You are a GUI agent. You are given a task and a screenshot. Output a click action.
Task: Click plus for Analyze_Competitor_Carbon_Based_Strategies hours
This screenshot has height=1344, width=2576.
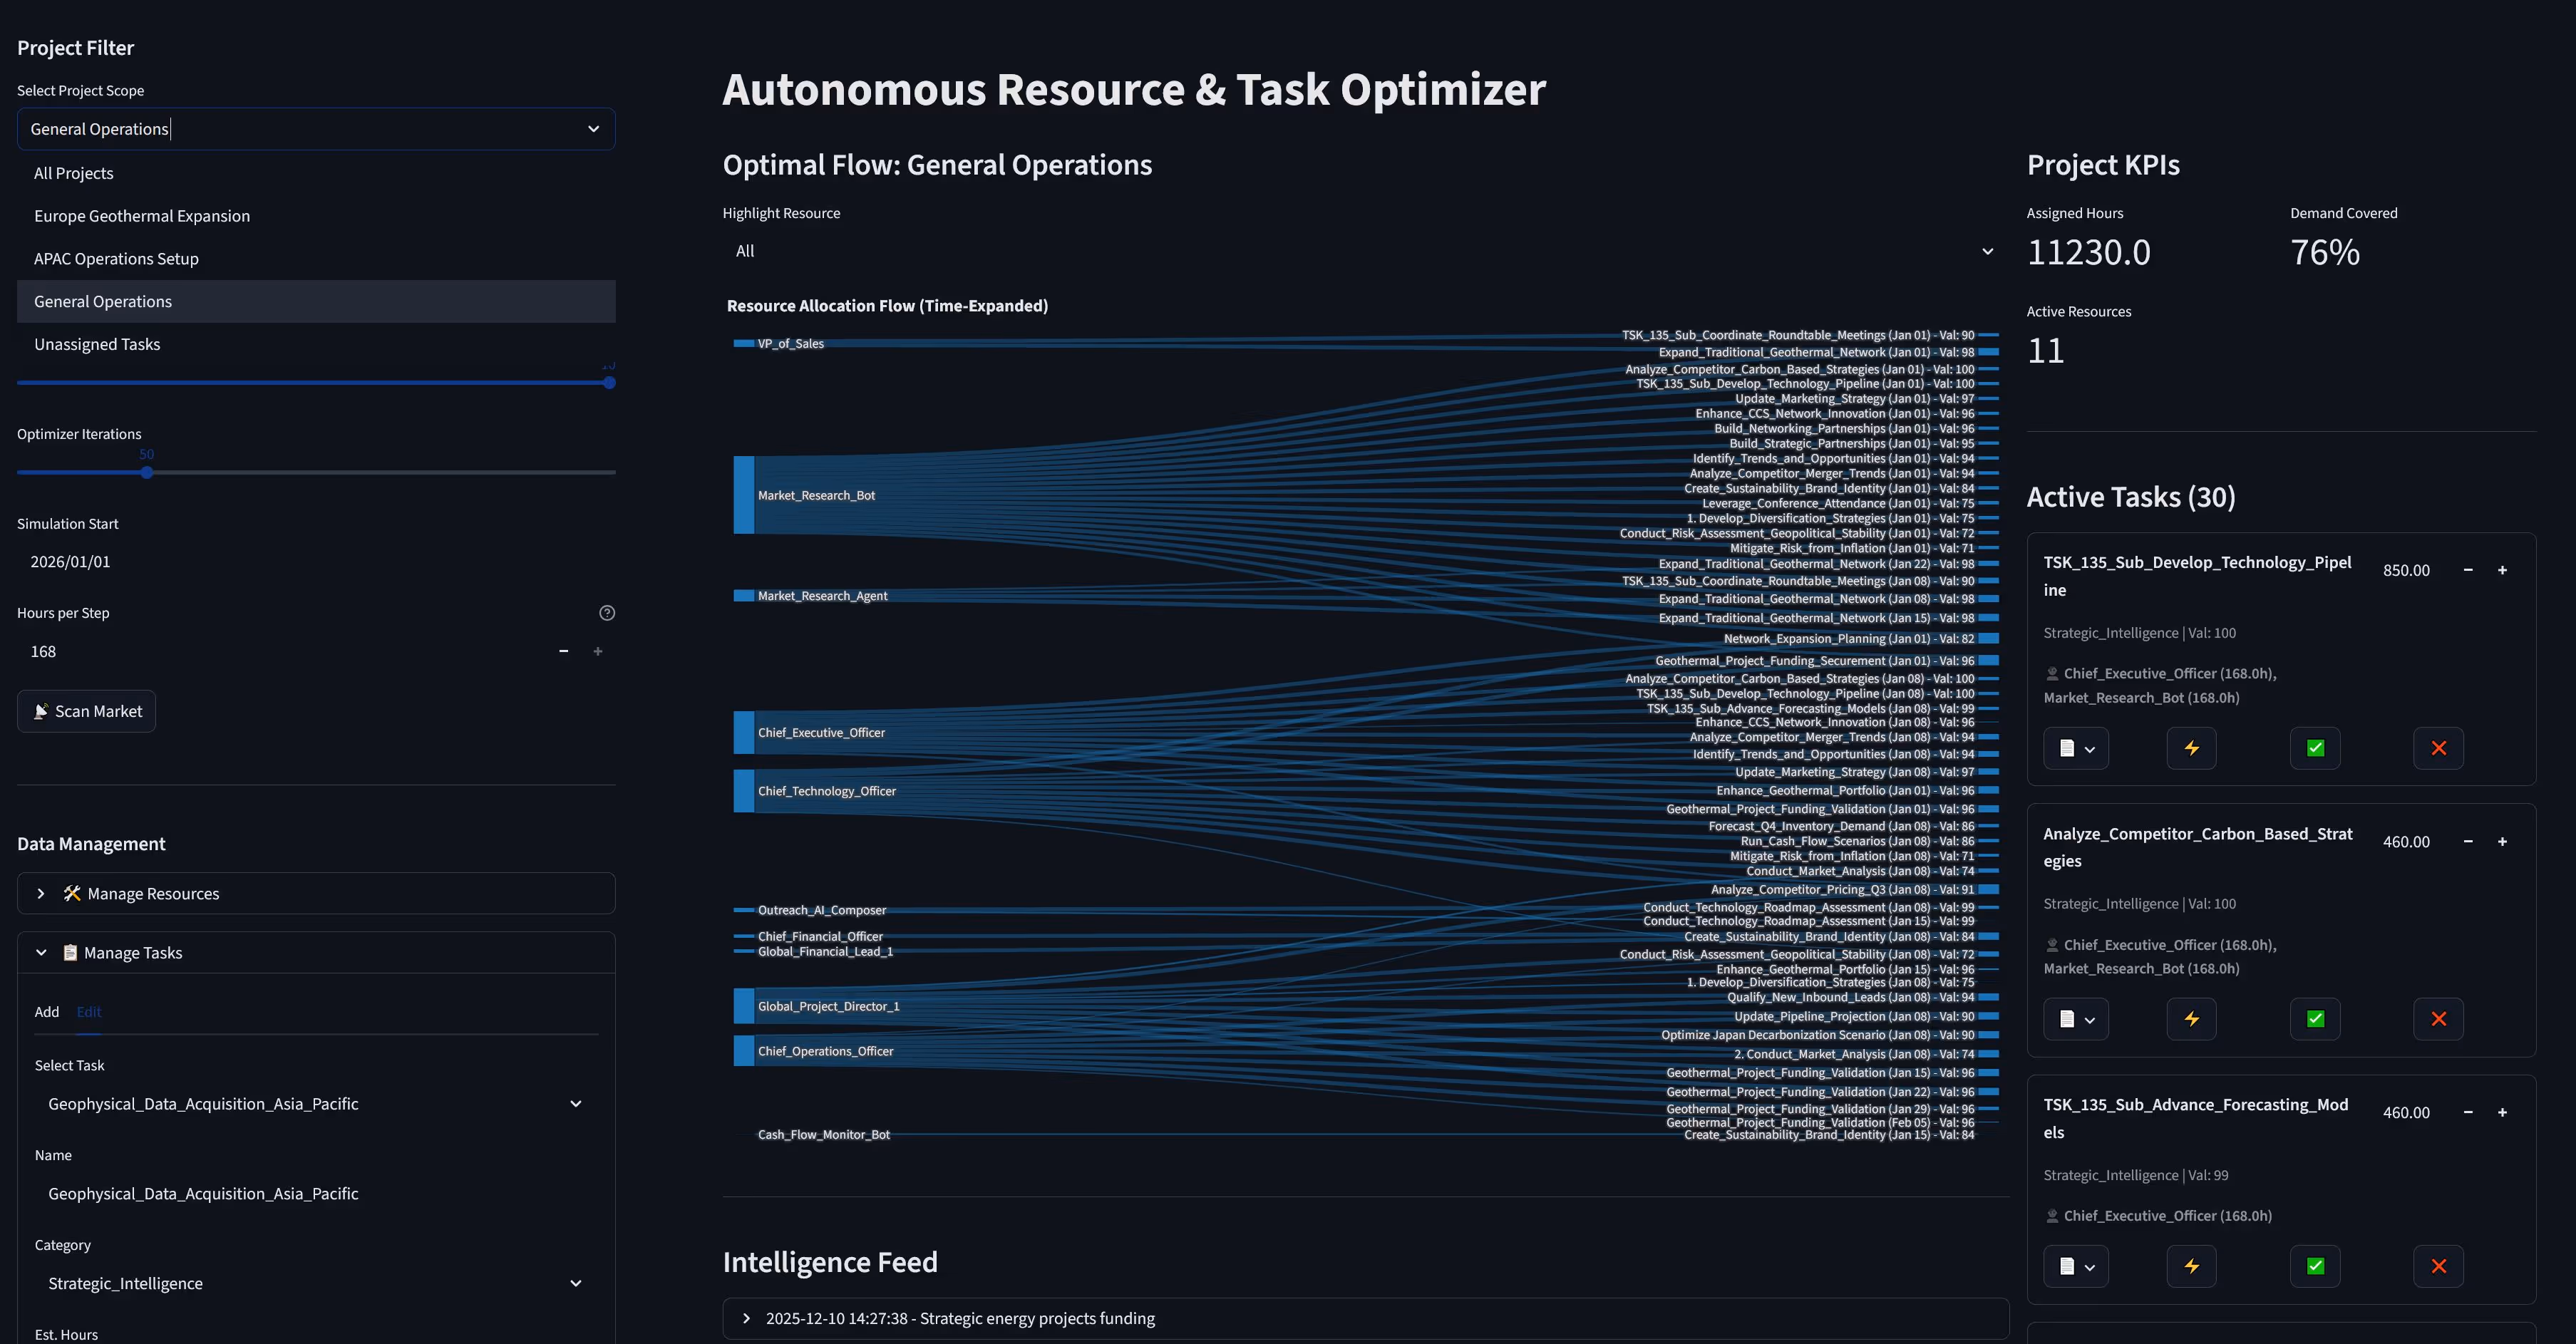click(x=2502, y=842)
